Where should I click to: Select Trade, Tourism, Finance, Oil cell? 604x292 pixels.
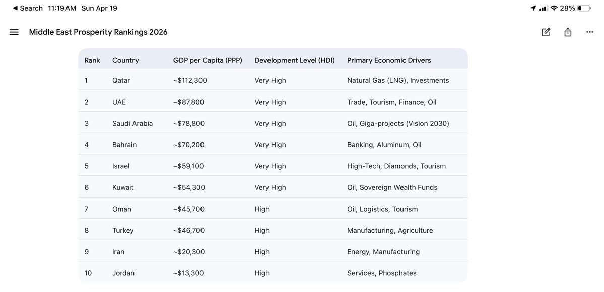pyautogui.click(x=392, y=102)
